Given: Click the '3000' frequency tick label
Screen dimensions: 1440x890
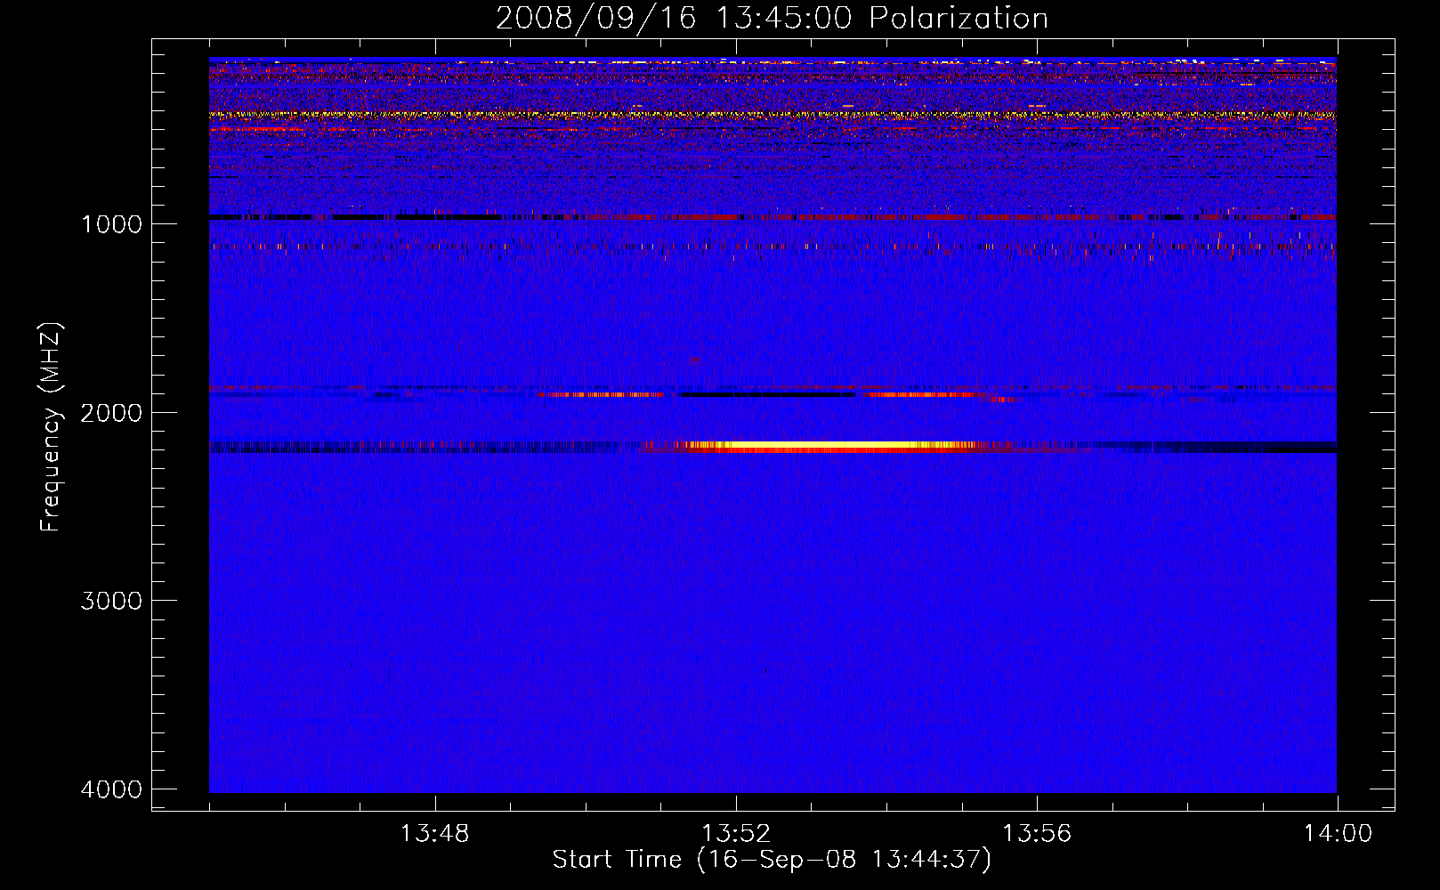Looking at the screenshot, I should pyautogui.click(x=111, y=601).
